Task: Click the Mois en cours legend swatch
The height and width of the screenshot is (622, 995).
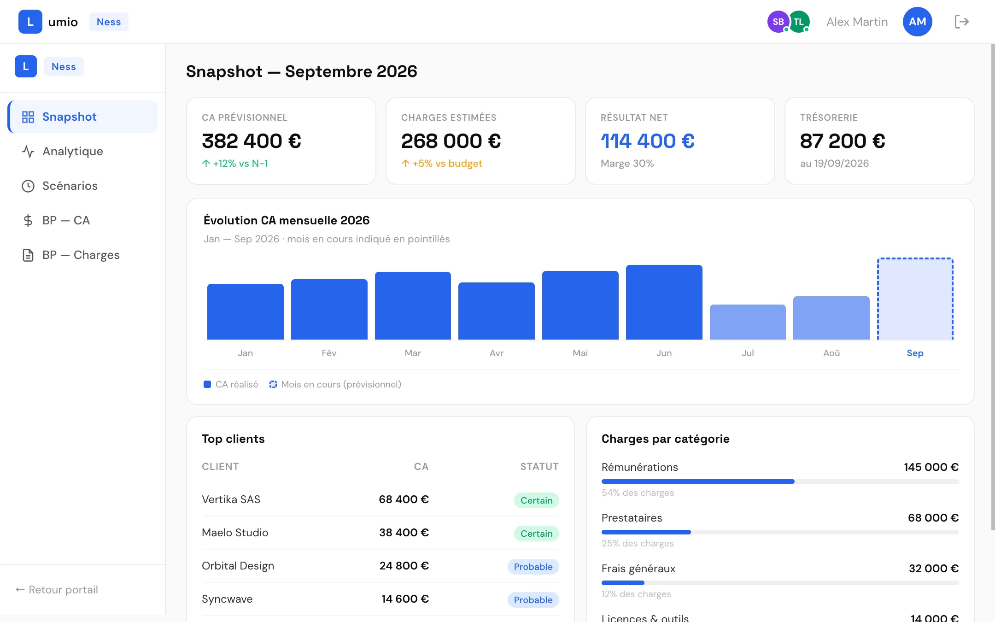Action: tap(273, 384)
